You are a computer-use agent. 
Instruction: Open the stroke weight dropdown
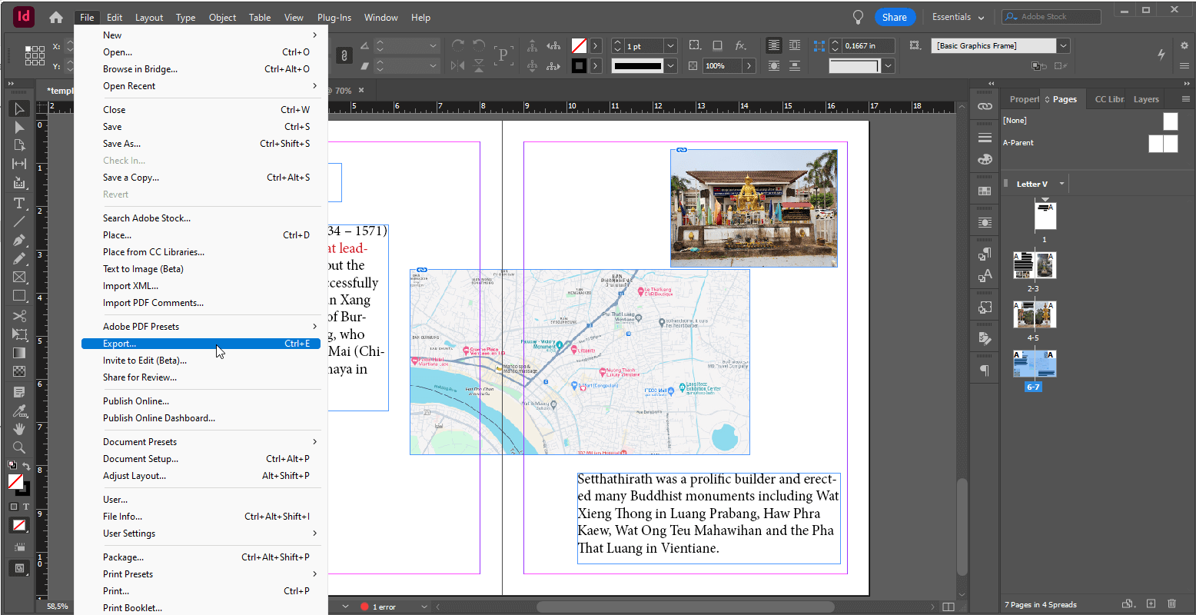click(669, 45)
